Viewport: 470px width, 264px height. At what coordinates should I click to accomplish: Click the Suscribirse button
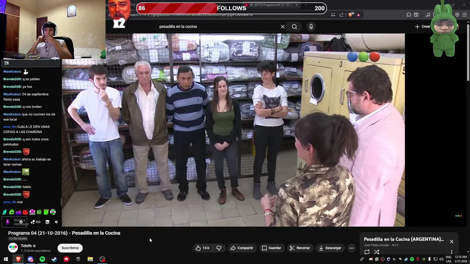70,248
